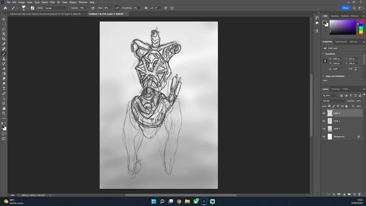366x206 pixels.
Task: Open the File menu
Action: coord(9,2)
